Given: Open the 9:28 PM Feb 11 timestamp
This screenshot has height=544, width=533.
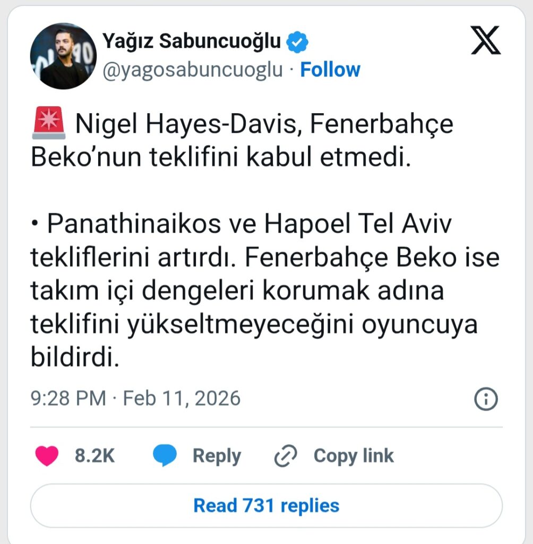Looking at the screenshot, I should coord(135,398).
